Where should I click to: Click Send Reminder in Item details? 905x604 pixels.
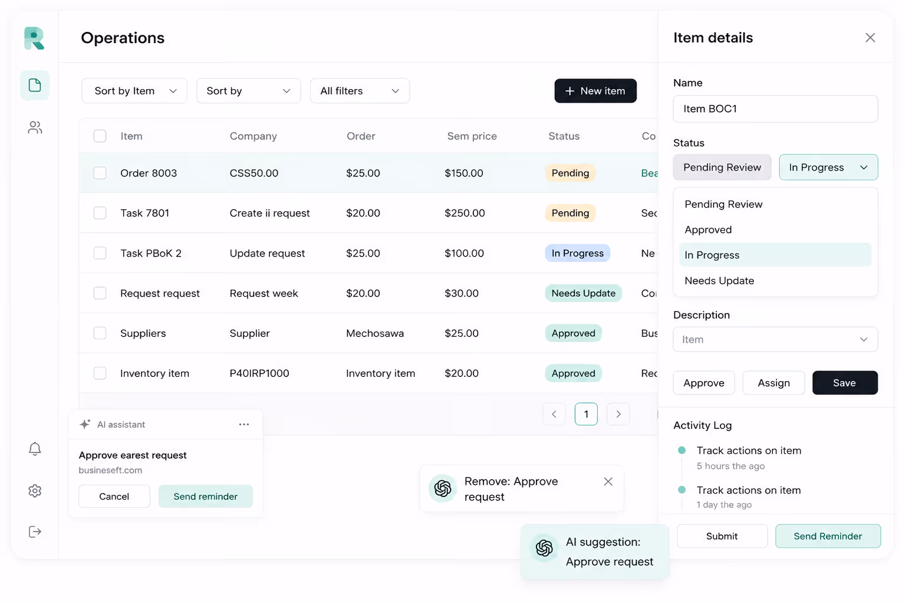pos(828,536)
